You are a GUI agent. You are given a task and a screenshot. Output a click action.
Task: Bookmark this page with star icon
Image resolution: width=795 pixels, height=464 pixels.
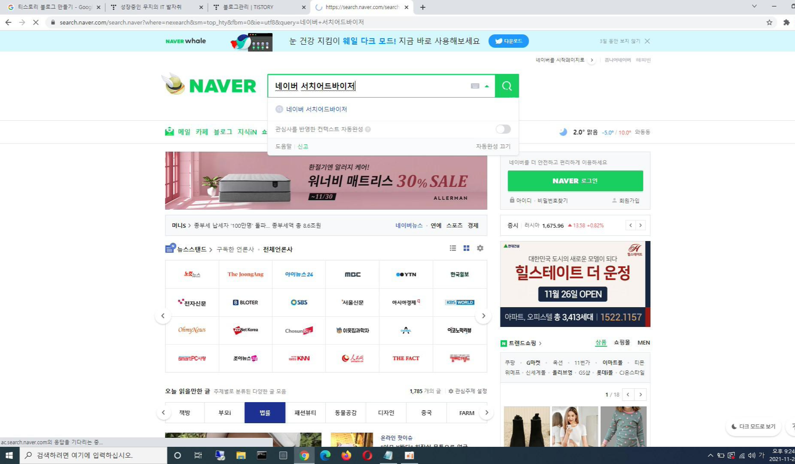point(769,22)
